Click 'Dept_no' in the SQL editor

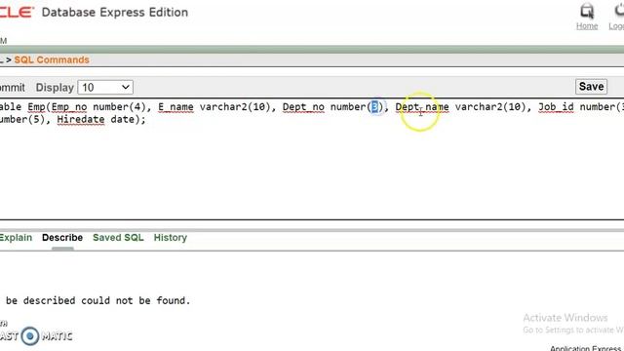303,107
